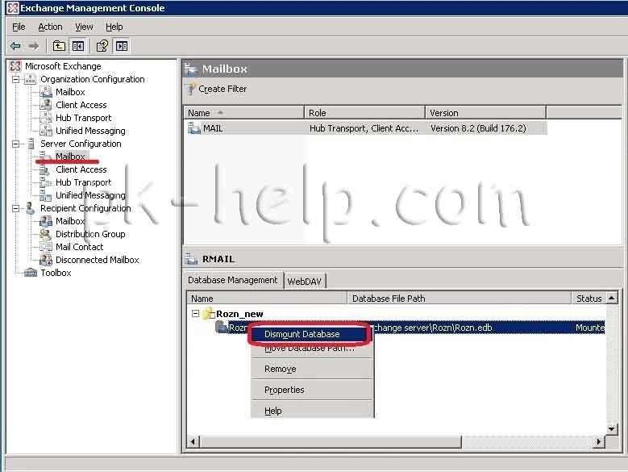Image resolution: width=628 pixels, height=472 pixels.
Task: Click the Status column header
Action: [588, 299]
